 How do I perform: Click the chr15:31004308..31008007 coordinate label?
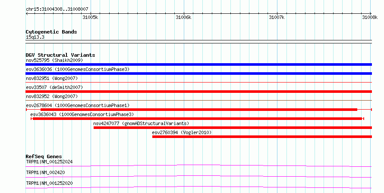click(x=57, y=9)
